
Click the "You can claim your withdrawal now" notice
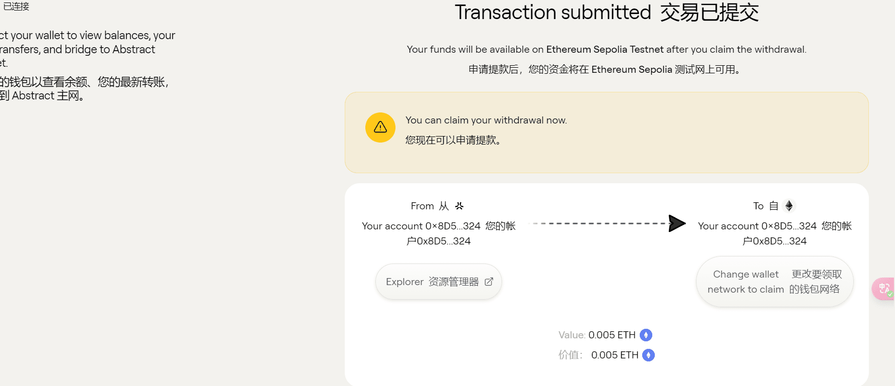pyautogui.click(x=486, y=120)
